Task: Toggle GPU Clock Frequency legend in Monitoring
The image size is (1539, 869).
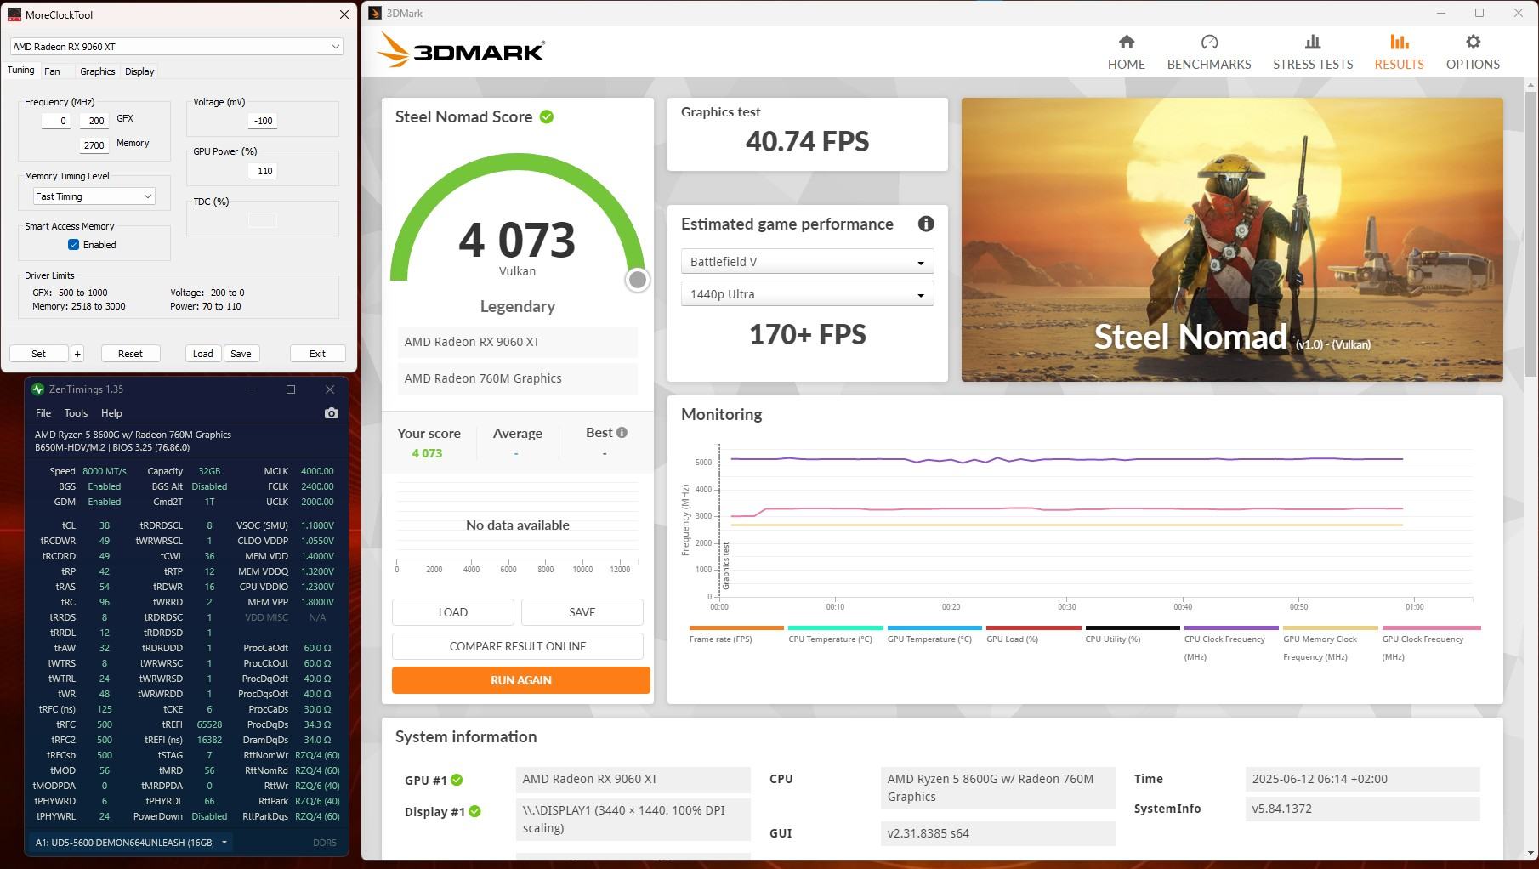Action: pyautogui.click(x=1431, y=643)
